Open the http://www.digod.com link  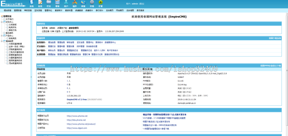[x=77, y=128]
